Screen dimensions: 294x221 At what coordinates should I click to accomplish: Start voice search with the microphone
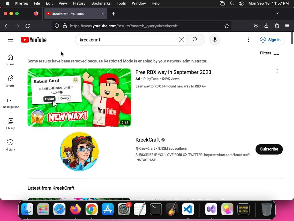(x=215, y=40)
